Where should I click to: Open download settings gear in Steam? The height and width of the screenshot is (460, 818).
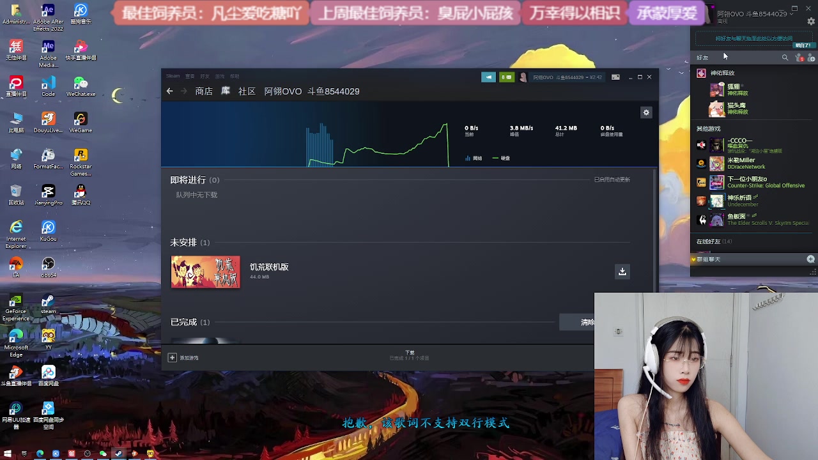pos(646,112)
